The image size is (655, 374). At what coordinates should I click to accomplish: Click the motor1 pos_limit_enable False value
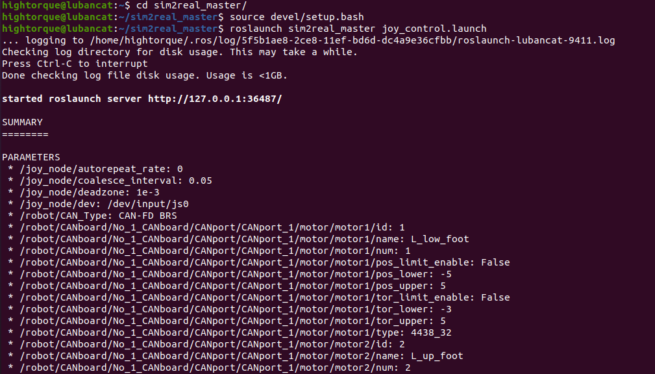(x=495, y=263)
